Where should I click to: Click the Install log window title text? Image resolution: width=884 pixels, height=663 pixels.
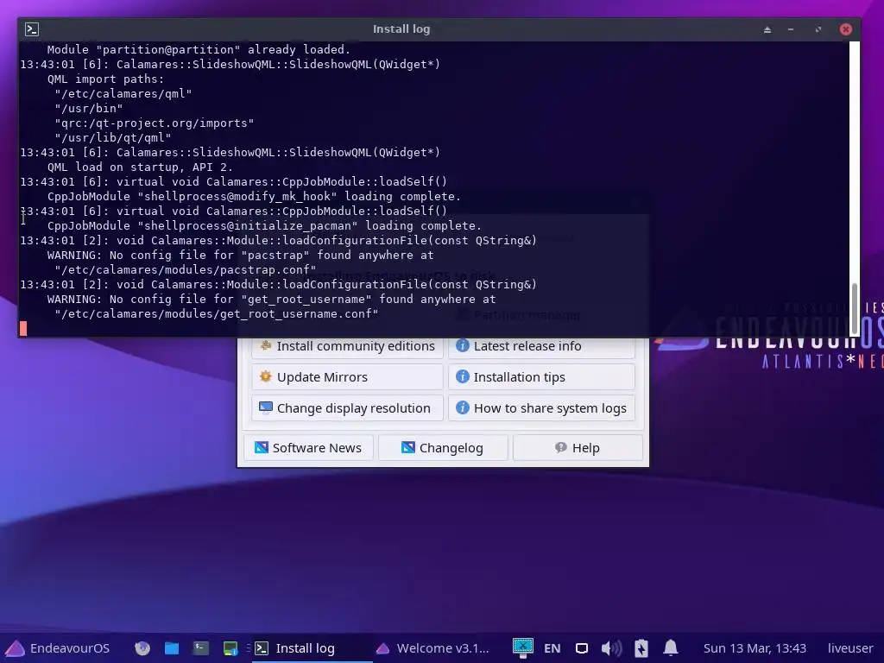tap(401, 29)
